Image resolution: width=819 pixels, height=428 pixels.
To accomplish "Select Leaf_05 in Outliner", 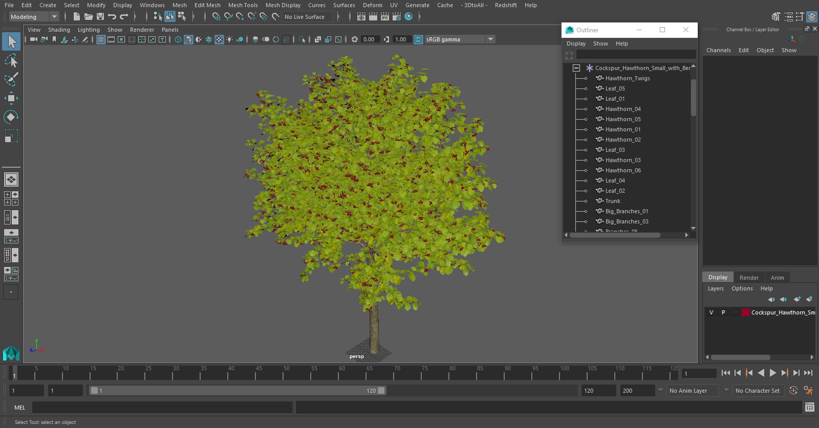I will pos(615,88).
